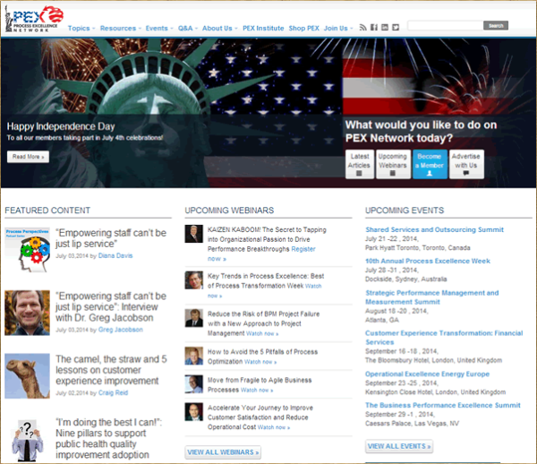Image resolution: width=537 pixels, height=464 pixels.
Task: Open the Shop PEX menu item
Action: coord(303,28)
